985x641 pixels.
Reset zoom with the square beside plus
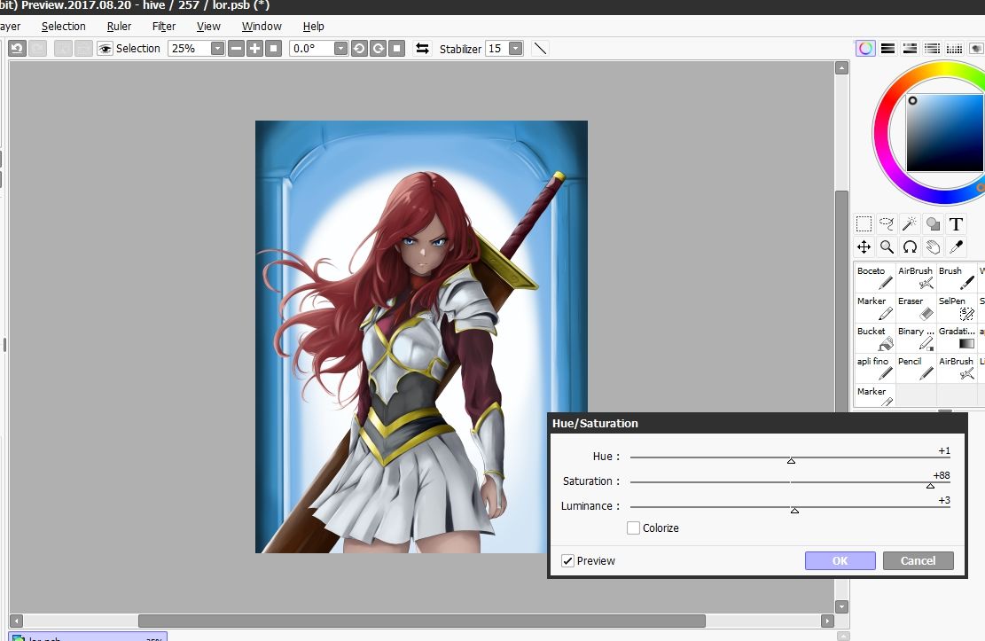pyautogui.click(x=273, y=49)
